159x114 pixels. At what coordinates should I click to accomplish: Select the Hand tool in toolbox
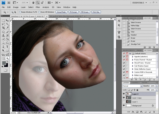[x=3, y=58]
